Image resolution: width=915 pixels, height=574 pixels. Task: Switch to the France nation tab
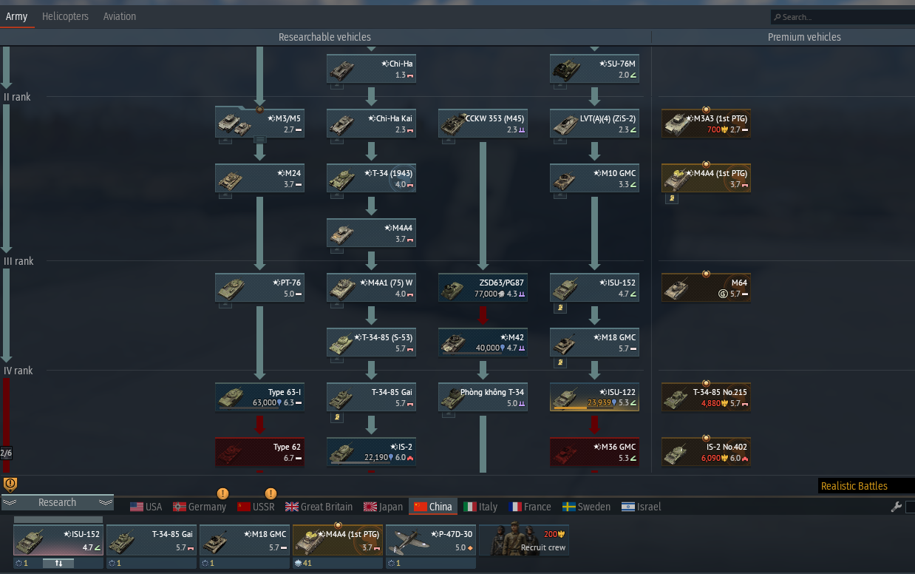click(528, 507)
